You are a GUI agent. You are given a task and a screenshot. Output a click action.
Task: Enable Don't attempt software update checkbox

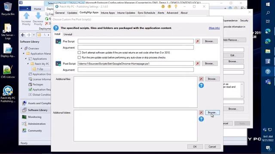coord(79,52)
